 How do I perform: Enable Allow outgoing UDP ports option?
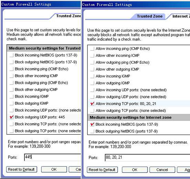pyautogui.click(x=92, y=97)
